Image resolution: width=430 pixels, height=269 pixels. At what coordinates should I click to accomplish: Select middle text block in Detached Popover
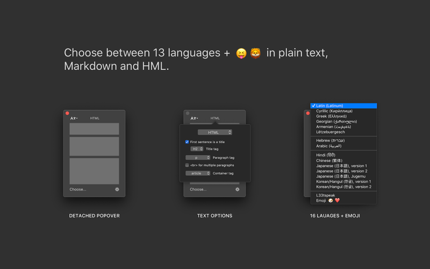click(x=95, y=146)
